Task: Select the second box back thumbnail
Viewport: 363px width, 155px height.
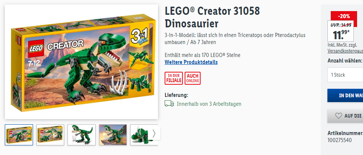Action: 50,135
